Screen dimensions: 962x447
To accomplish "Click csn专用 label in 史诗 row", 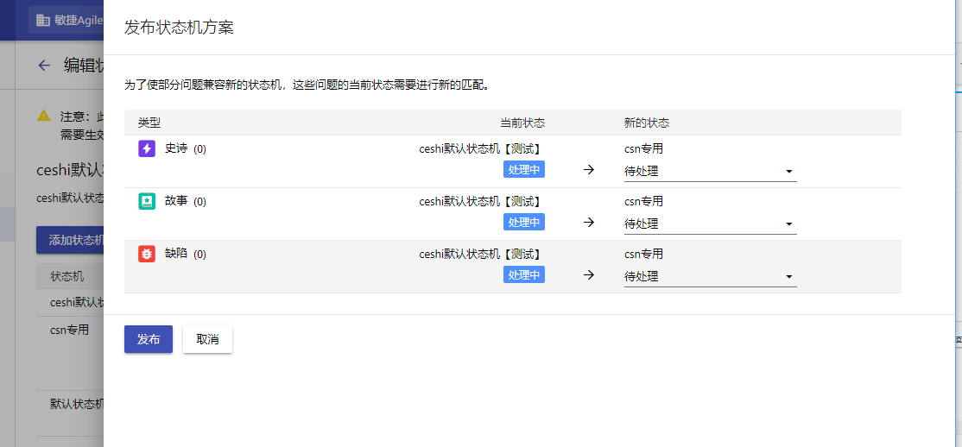I will (x=643, y=149).
